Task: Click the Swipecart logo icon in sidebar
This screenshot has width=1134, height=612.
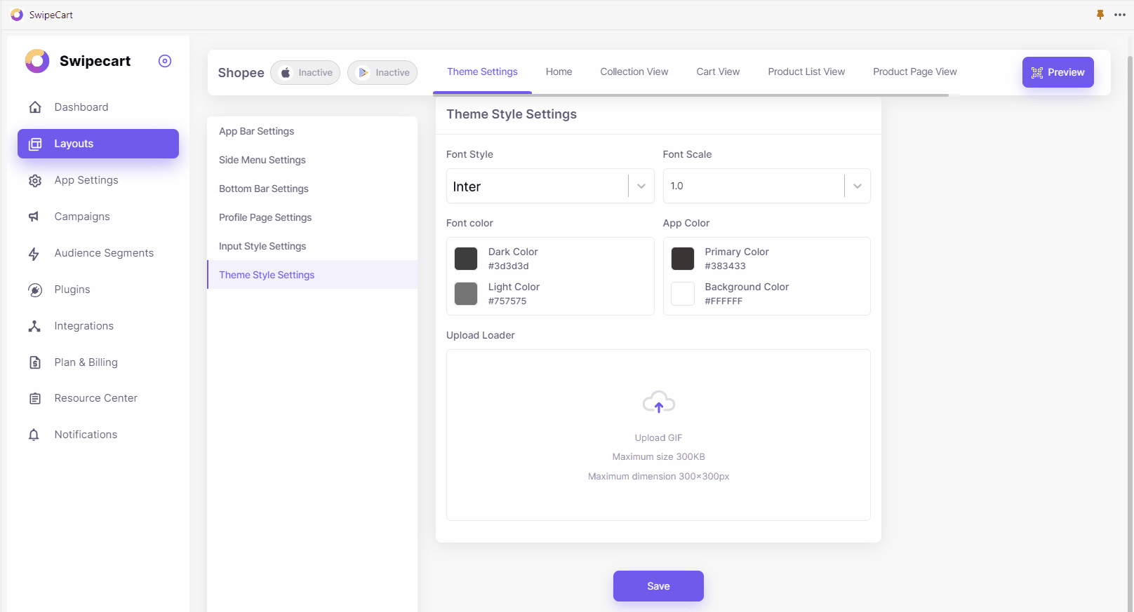Action: click(37, 61)
